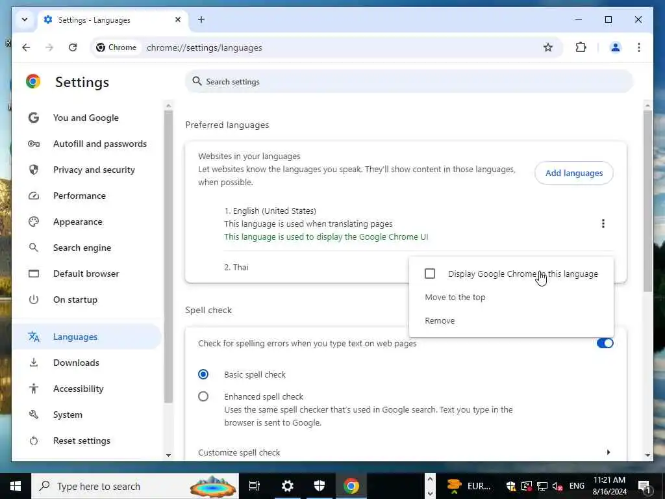Open more actions for English (United States)
Viewport: 665px width, 499px height.
603,224
